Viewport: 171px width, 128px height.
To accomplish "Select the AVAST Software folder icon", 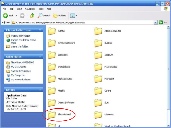I will [x=52, y=43].
